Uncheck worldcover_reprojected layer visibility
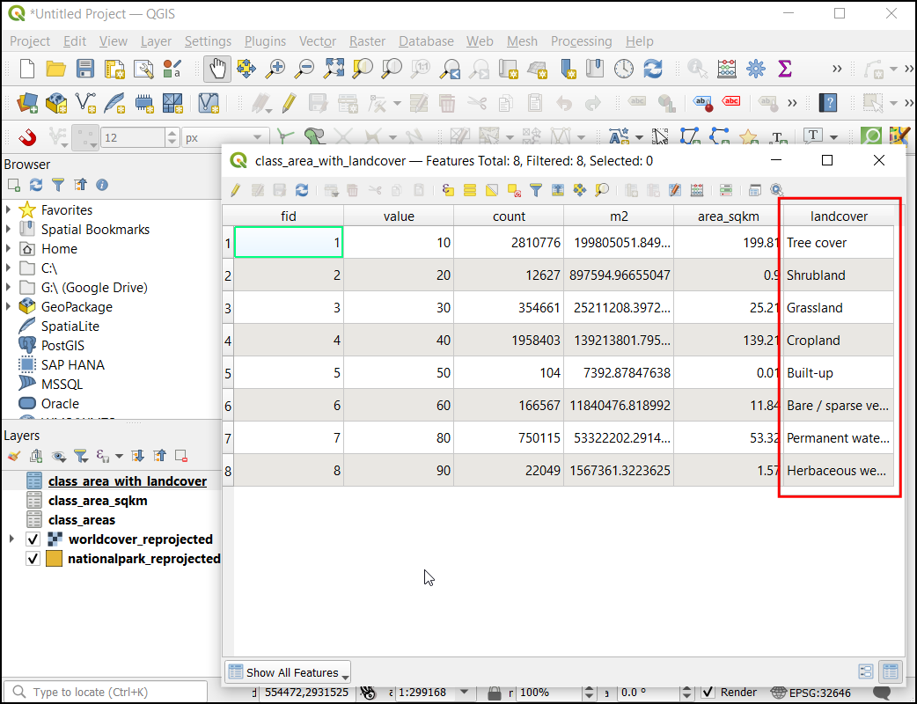 click(x=33, y=539)
